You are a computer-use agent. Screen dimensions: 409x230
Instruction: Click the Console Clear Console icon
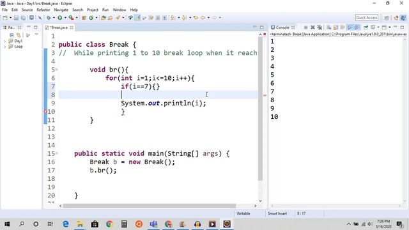click(x=328, y=27)
